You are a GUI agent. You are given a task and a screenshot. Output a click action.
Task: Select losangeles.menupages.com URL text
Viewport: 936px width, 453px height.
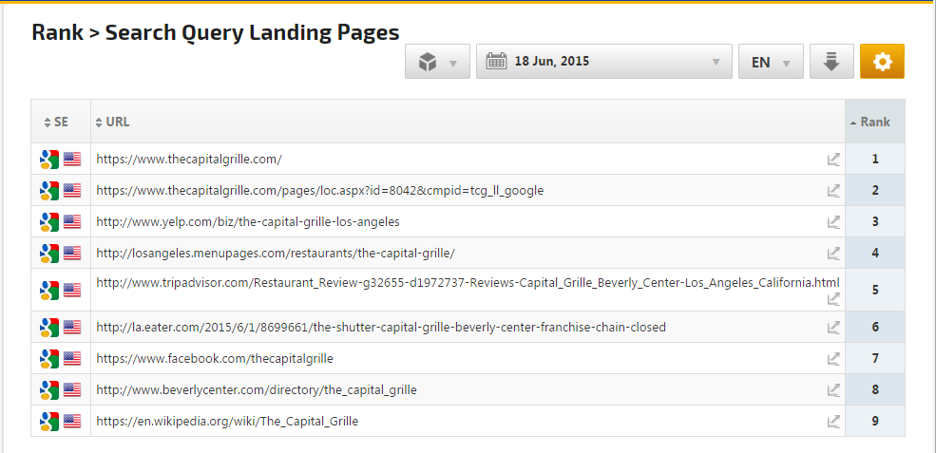[x=276, y=253]
